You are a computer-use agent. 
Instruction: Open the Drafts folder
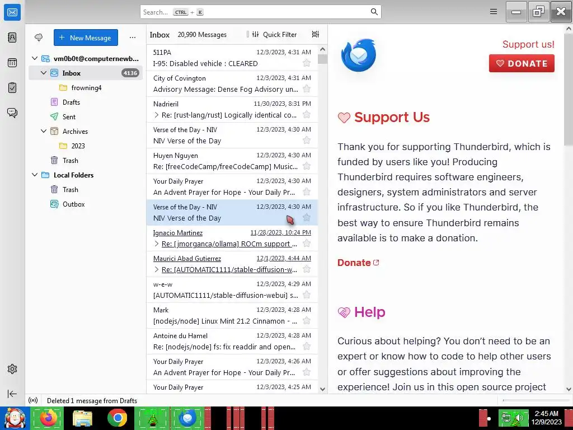click(x=86, y=102)
